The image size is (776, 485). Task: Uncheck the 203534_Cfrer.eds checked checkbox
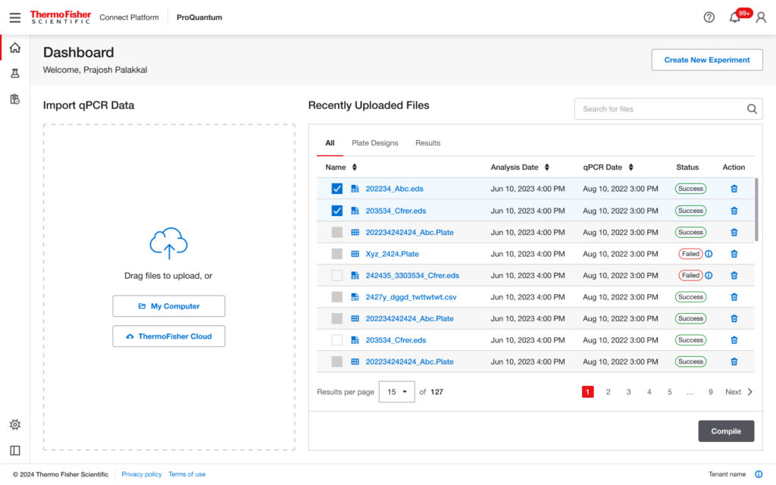click(x=337, y=211)
